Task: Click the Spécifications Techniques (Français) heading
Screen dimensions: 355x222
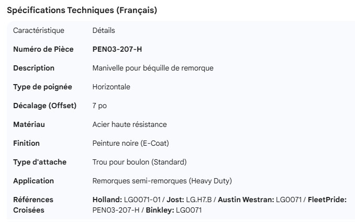Action: [x=82, y=10]
